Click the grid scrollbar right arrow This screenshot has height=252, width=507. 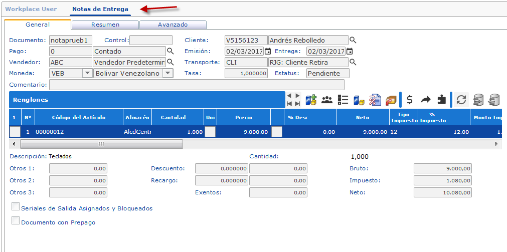point(496,144)
